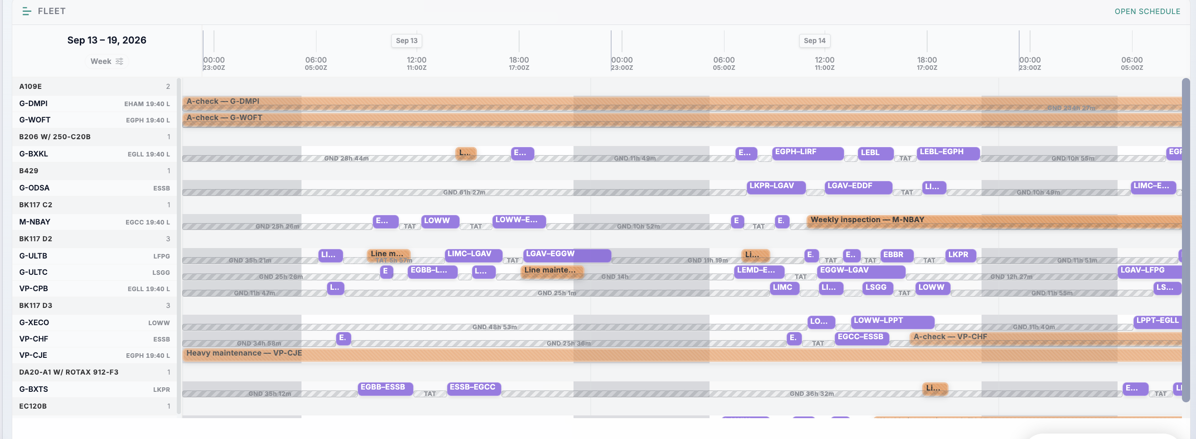Image resolution: width=1196 pixels, height=439 pixels.
Task: Click the OPEN SCHEDULE link
Action: [1147, 11]
